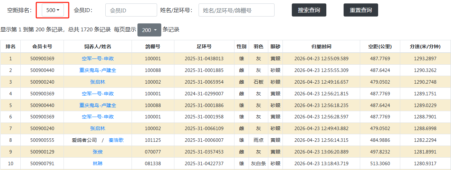Open 空军一号-申政 link in rank 1 row
Screen dimensions: 451x170
point(98,59)
